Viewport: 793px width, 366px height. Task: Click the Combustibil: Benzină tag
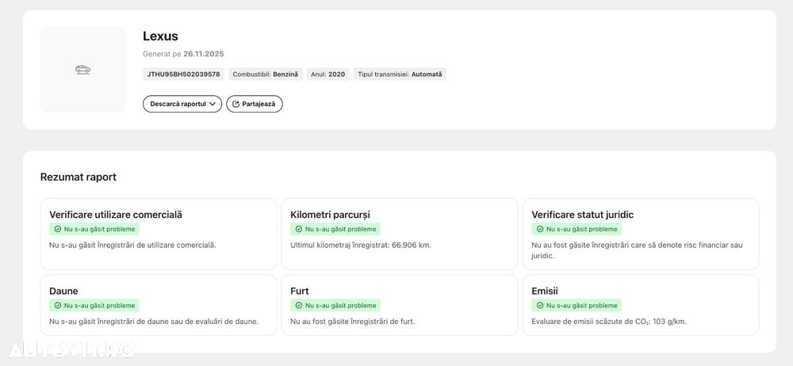(x=266, y=74)
